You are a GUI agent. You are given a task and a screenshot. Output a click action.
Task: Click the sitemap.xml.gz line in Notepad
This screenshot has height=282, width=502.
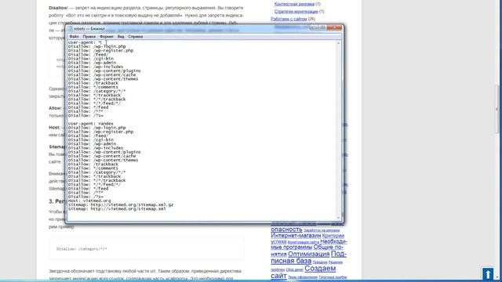121,204
